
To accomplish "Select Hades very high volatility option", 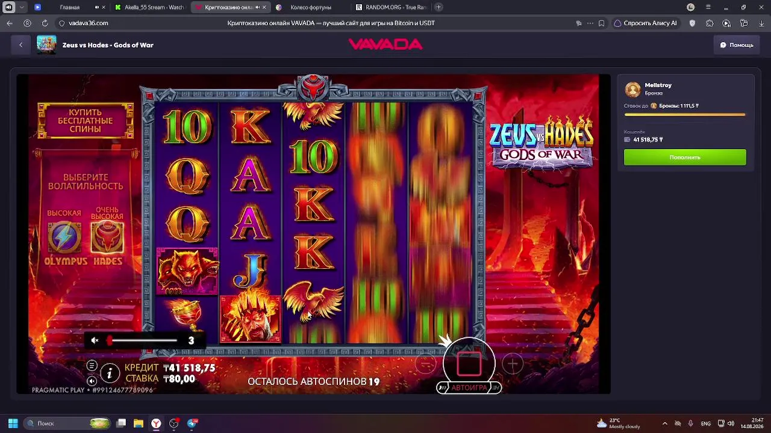I will tap(107, 238).
